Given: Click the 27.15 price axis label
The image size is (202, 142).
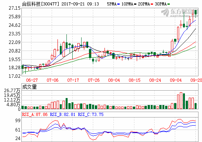Looking at the screenshot, I should (x=14, y=8).
